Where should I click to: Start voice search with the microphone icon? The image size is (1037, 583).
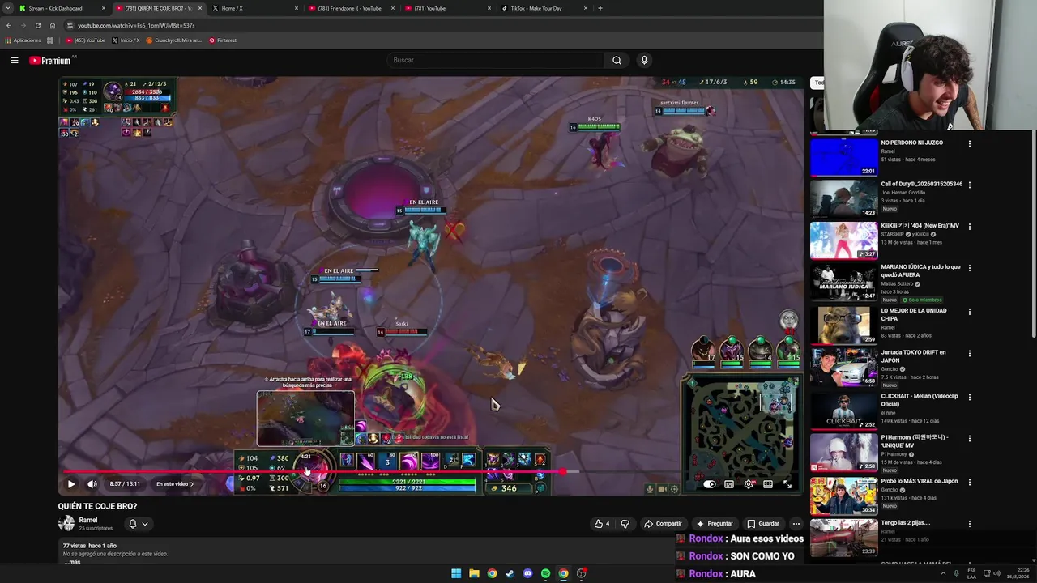pos(644,60)
